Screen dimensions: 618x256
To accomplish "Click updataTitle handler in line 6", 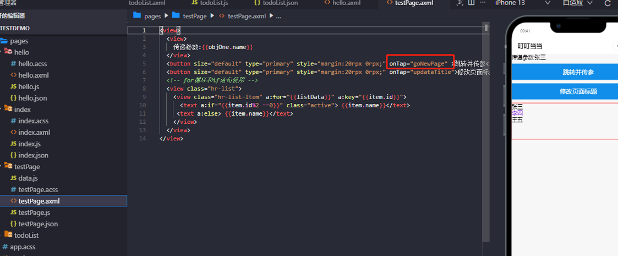I will point(433,72).
